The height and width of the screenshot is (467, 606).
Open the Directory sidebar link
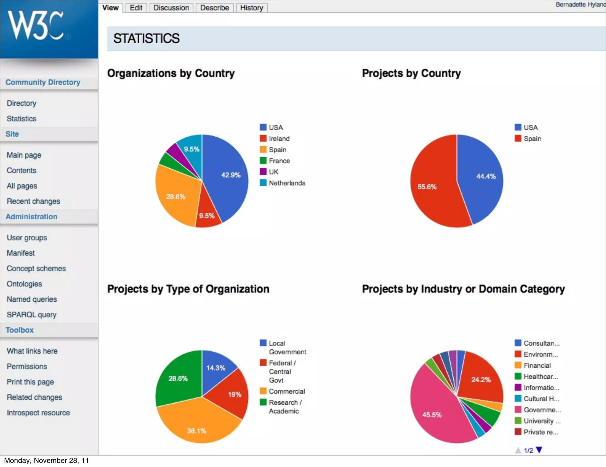[x=22, y=103]
